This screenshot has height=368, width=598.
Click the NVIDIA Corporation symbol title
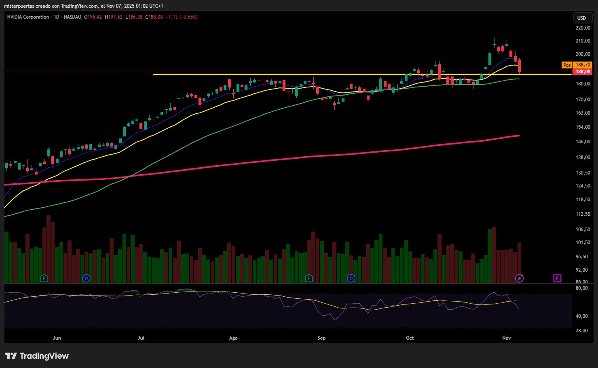click(28, 17)
